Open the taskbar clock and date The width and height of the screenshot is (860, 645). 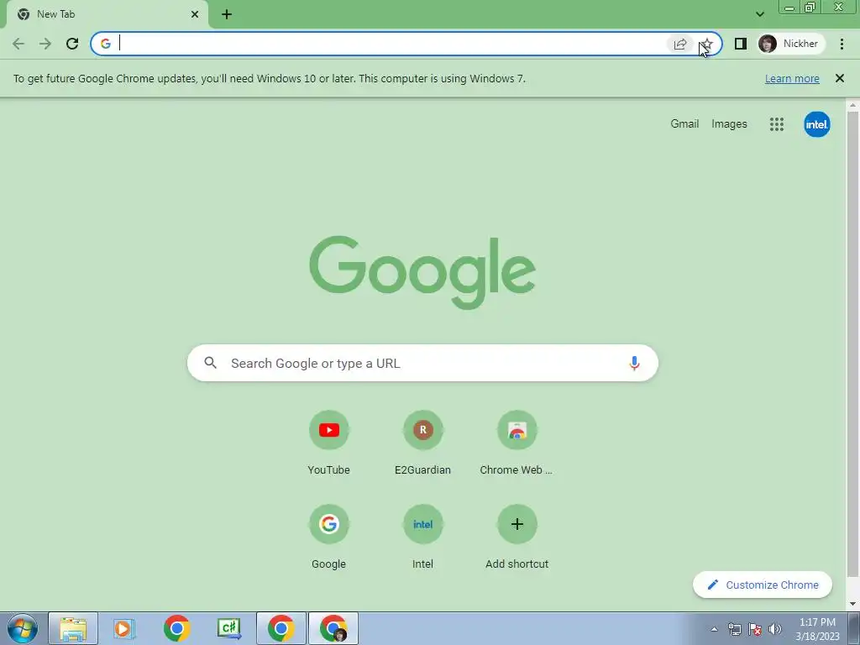[817, 629]
